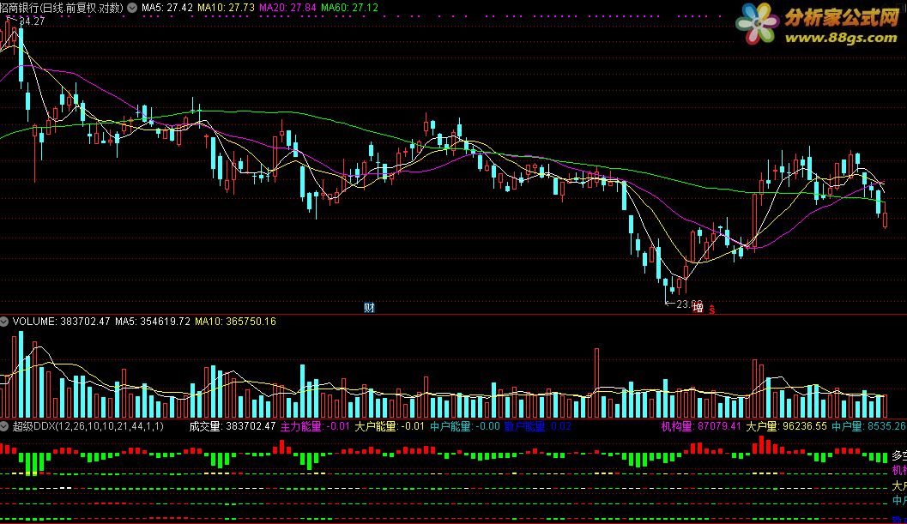Click the 超级DDX(12,26,10,10,21,44,1,1) parameters label
907x524 pixels.
[88, 426]
